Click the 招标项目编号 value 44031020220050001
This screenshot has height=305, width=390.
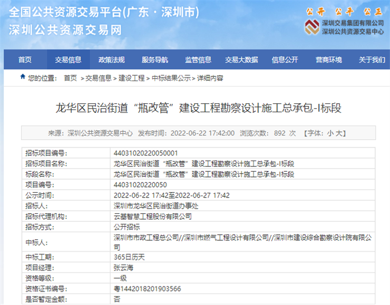point(141,153)
